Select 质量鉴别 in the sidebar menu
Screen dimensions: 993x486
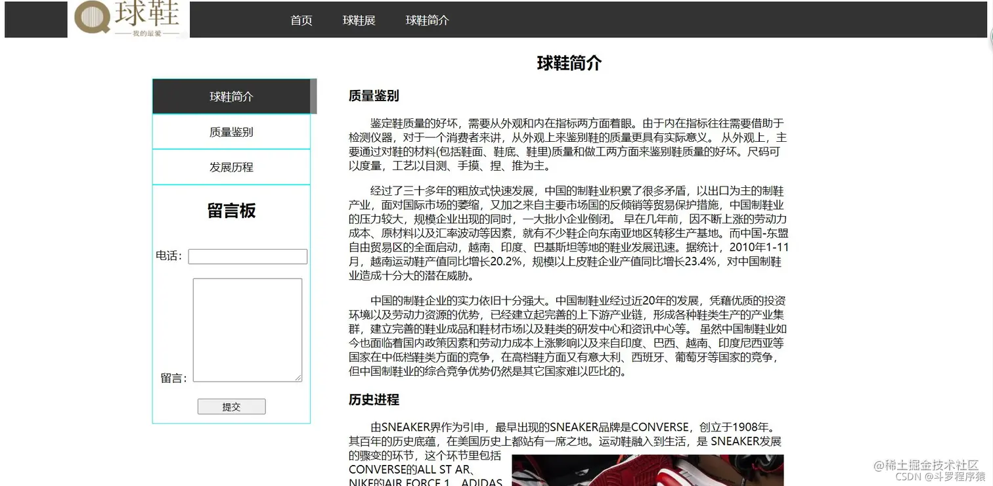pyautogui.click(x=231, y=131)
